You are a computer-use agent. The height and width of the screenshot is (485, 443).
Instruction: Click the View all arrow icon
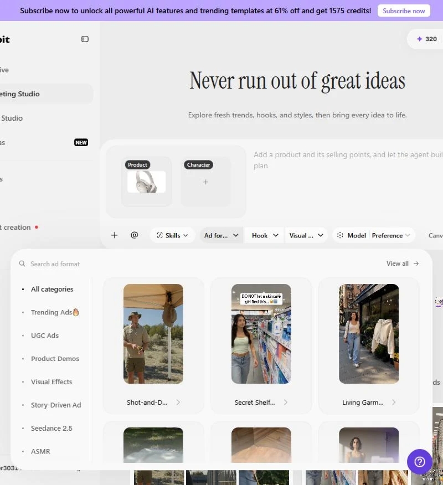pyautogui.click(x=416, y=264)
